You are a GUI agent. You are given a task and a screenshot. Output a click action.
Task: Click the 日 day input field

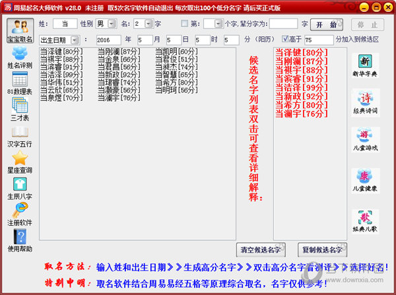pyautogui.click(x=174, y=40)
